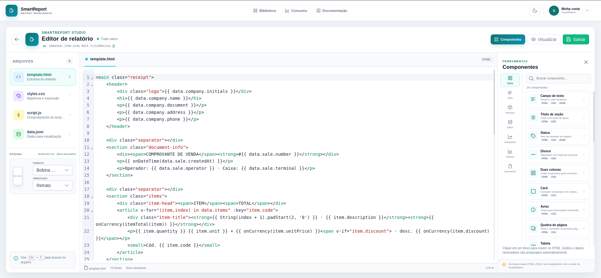Insert the Divisor component

pos(558,154)
